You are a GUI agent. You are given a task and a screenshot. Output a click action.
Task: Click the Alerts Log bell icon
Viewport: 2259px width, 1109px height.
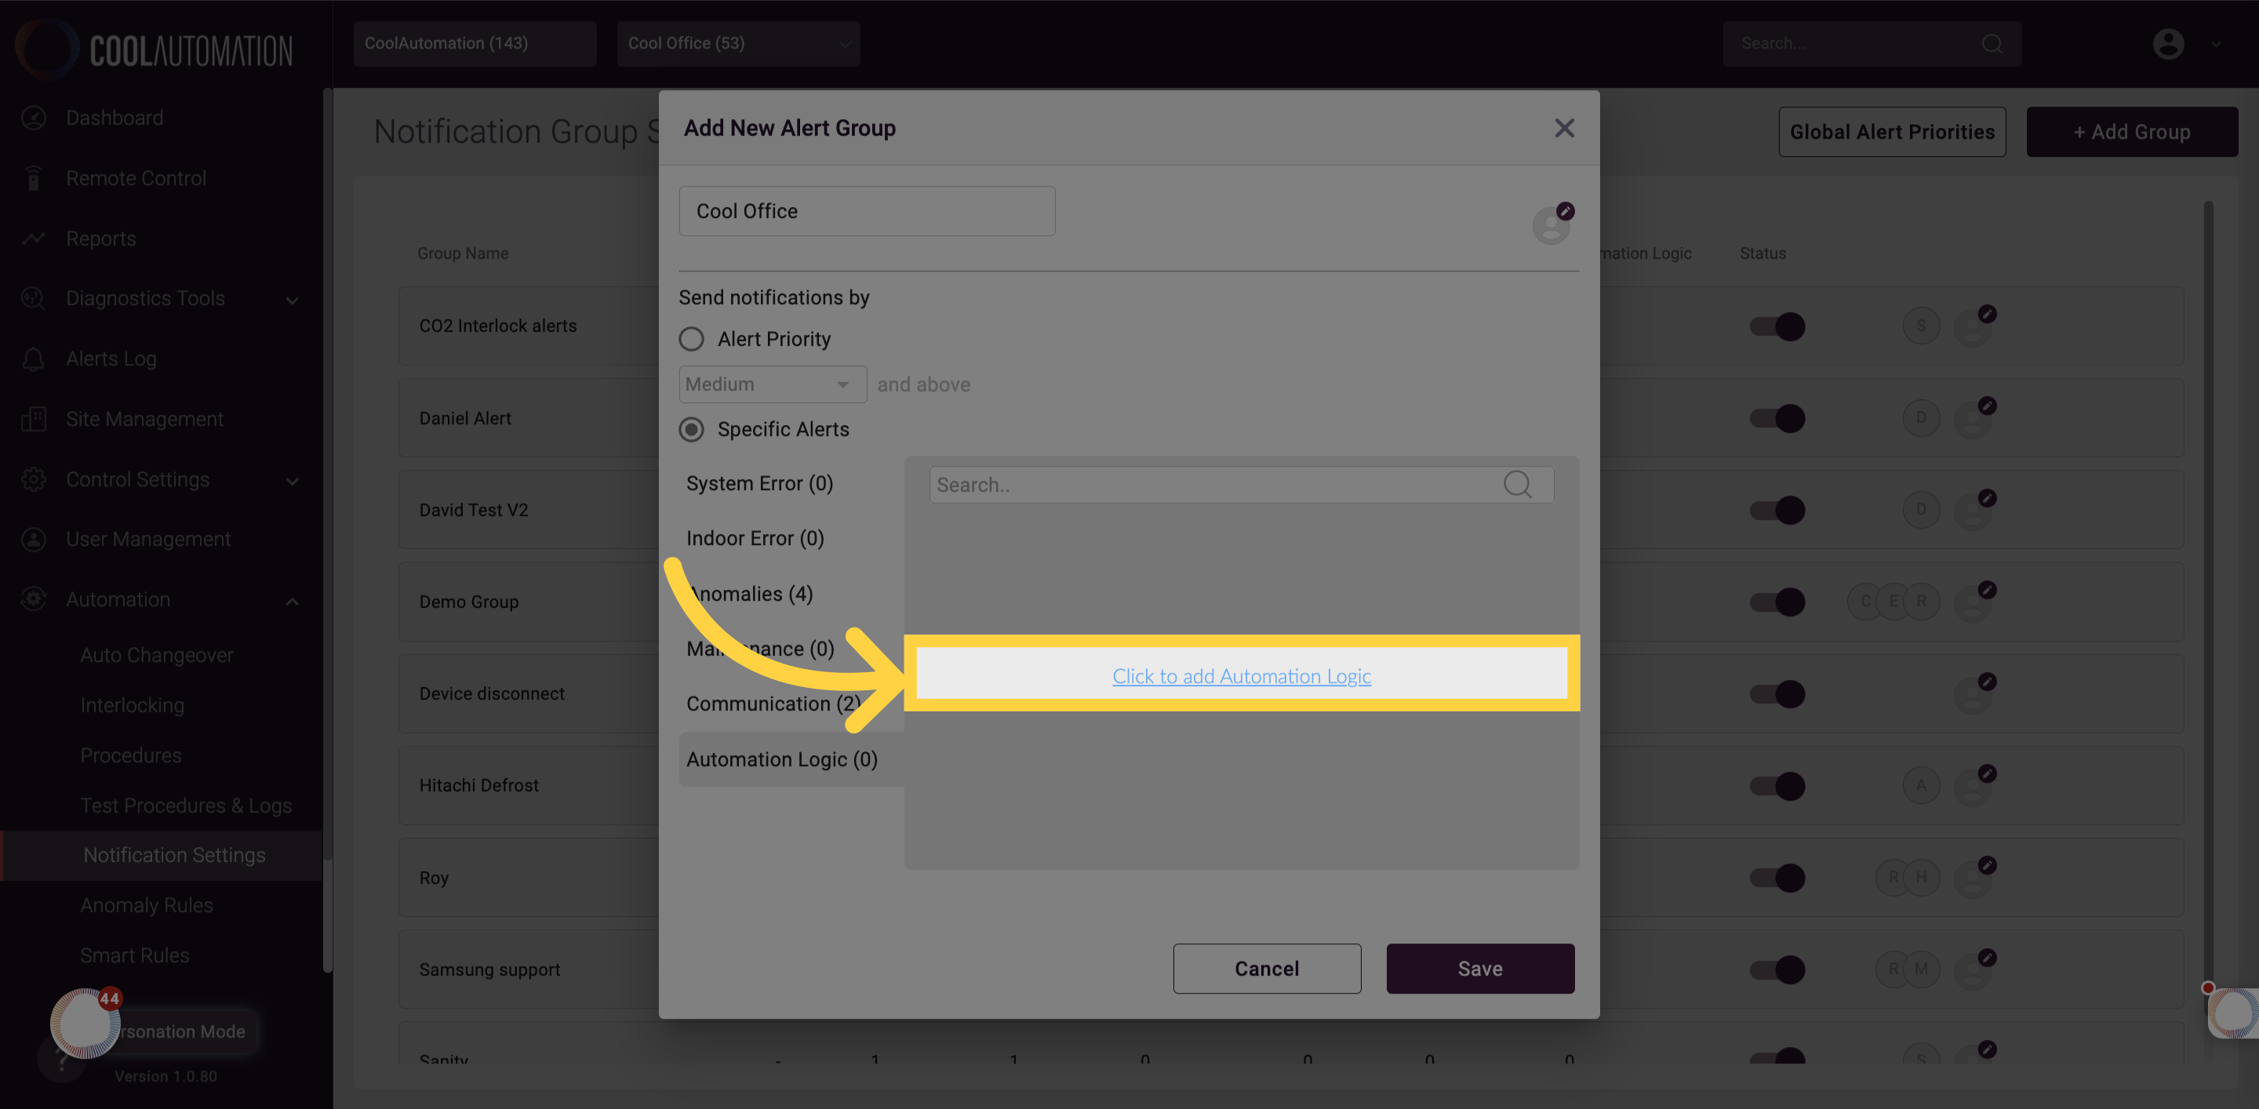(x=33, y=358)
